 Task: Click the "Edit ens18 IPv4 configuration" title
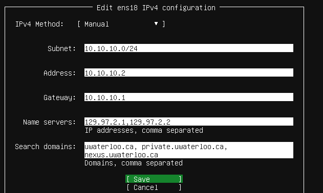156,8
